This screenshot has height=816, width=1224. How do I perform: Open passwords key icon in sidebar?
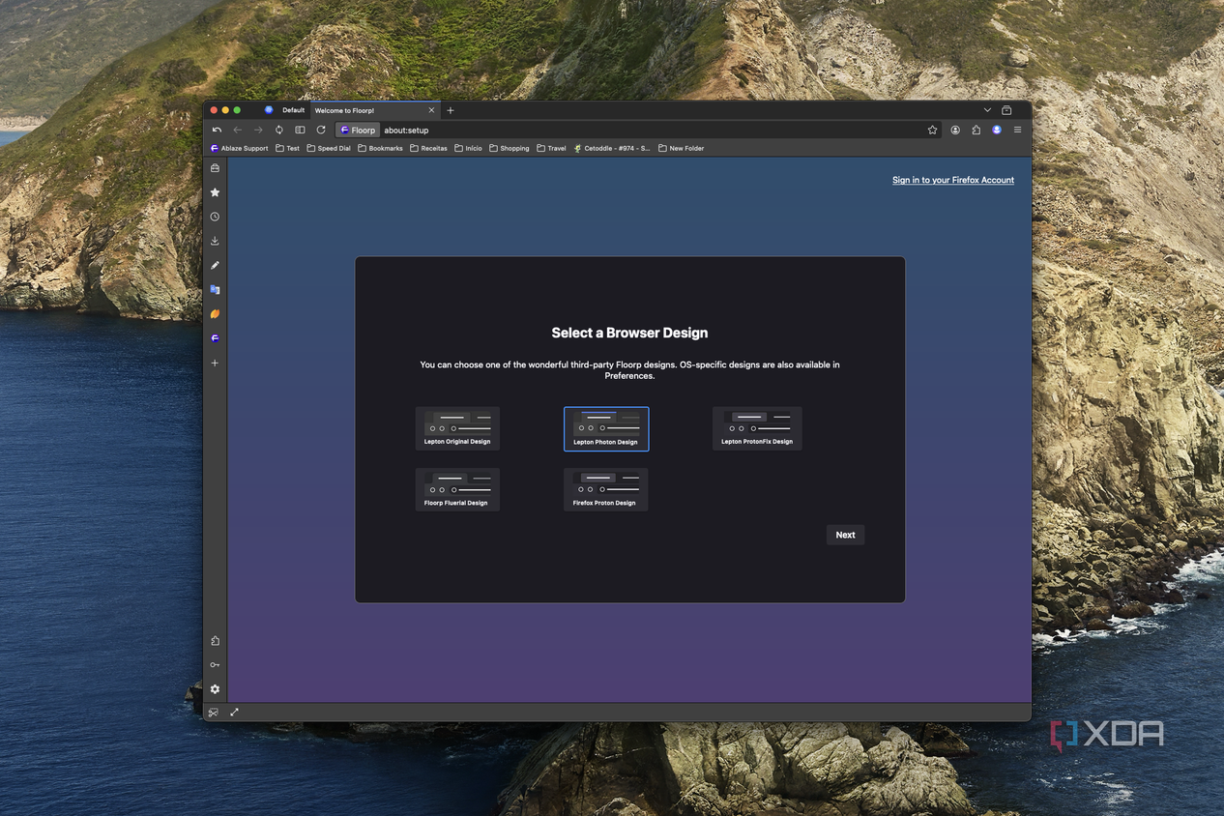[215, 665]
